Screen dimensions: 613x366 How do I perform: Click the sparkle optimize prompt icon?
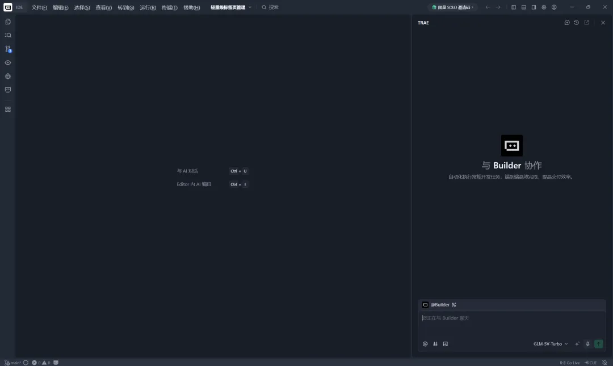click(x=577, y=344)
